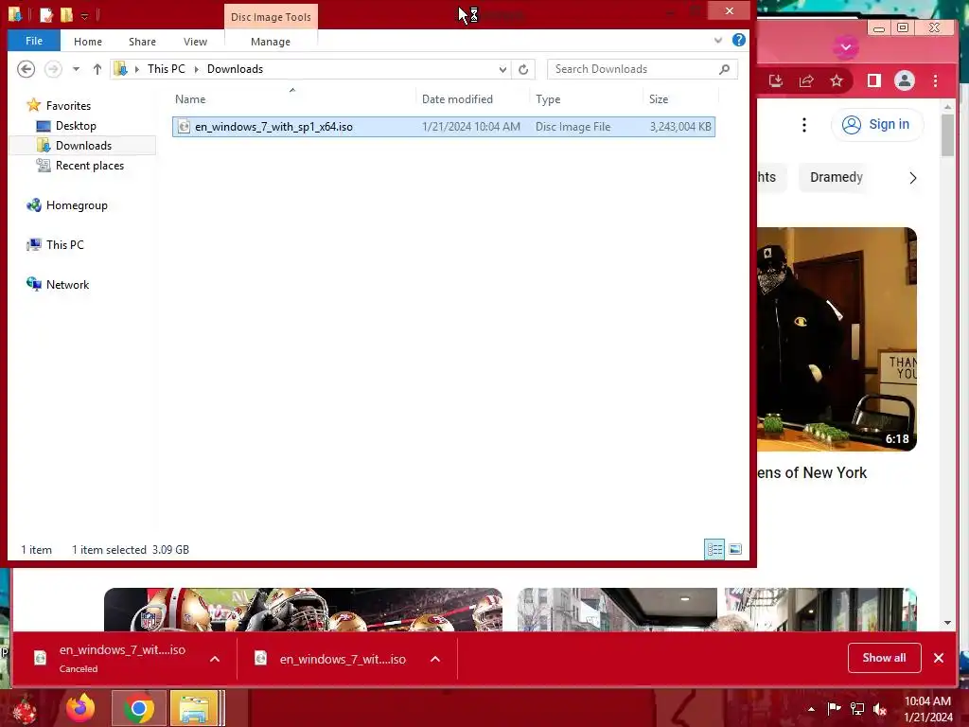
Task: Open the Customize Quick Access Toolbar dropdown
Action: (84, 15)
